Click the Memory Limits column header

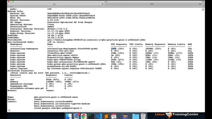pyautogui.click(x=177, y=44)
